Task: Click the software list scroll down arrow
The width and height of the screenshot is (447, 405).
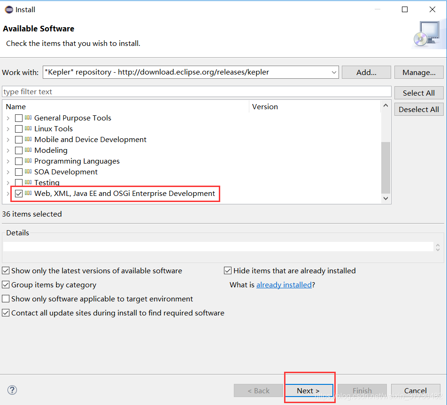Action: click(385, 198)
